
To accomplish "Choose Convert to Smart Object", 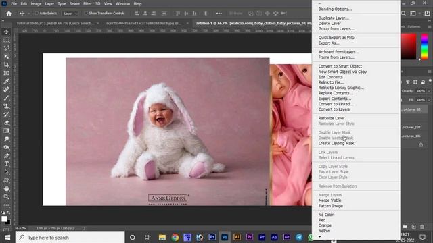I will [x=340, y=66].
